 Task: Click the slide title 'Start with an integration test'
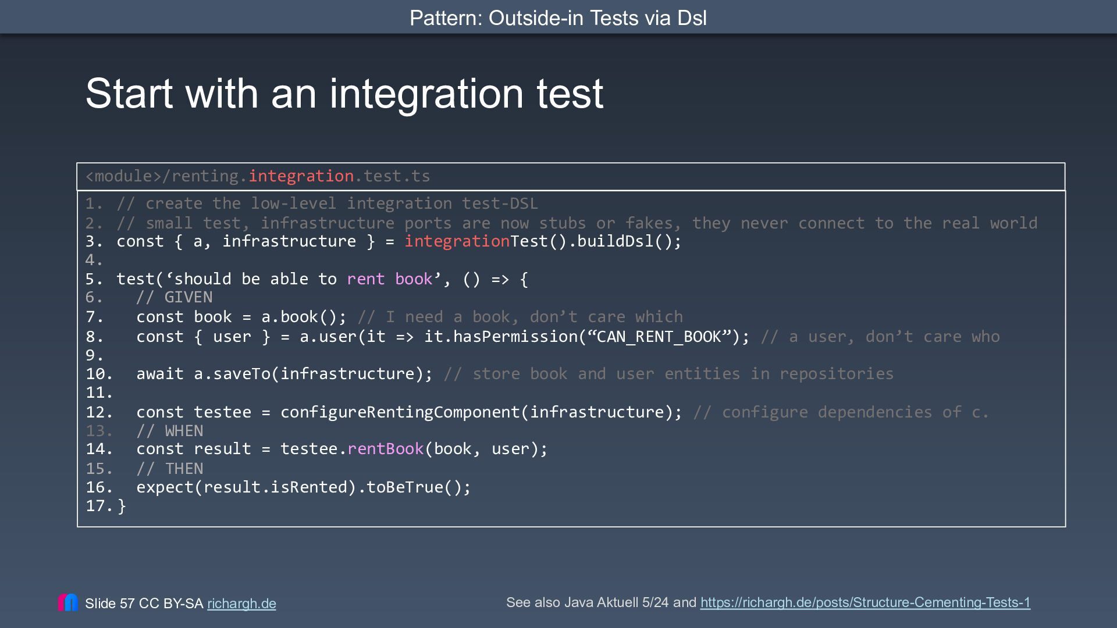pyautogui.click(x=344, y=93)
